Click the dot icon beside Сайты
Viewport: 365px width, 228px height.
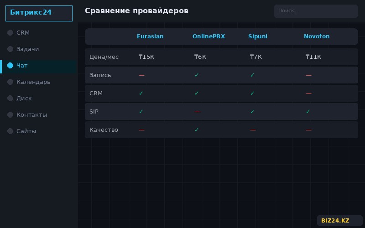(x=10, y=131)
